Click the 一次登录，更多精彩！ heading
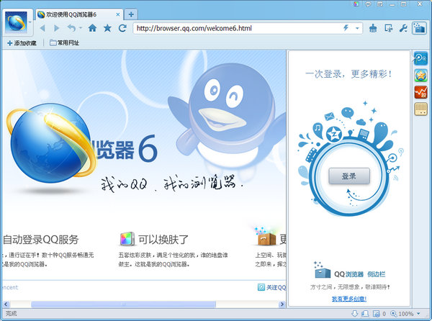This screenshot has width=432, height=321. 348,74
